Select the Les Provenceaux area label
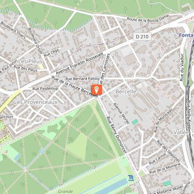This screenshot has width=194, height=194. (36, 102)
